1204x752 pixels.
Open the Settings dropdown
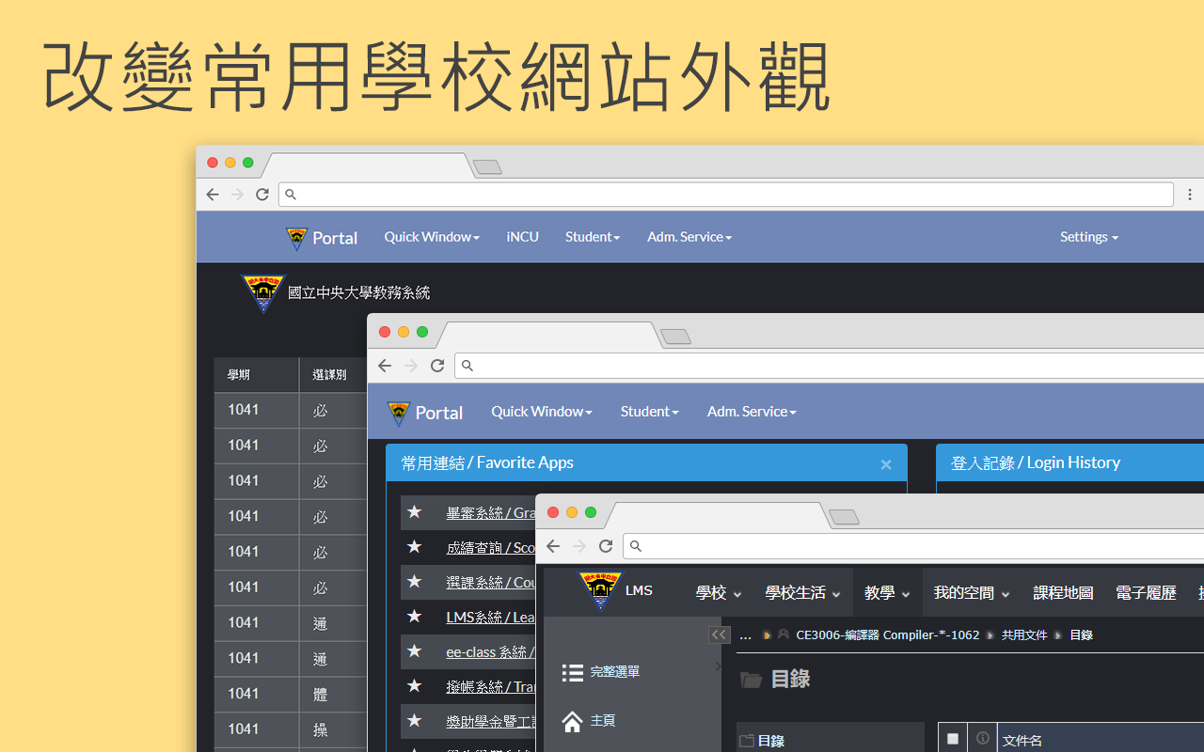(x=1089, y=237)
